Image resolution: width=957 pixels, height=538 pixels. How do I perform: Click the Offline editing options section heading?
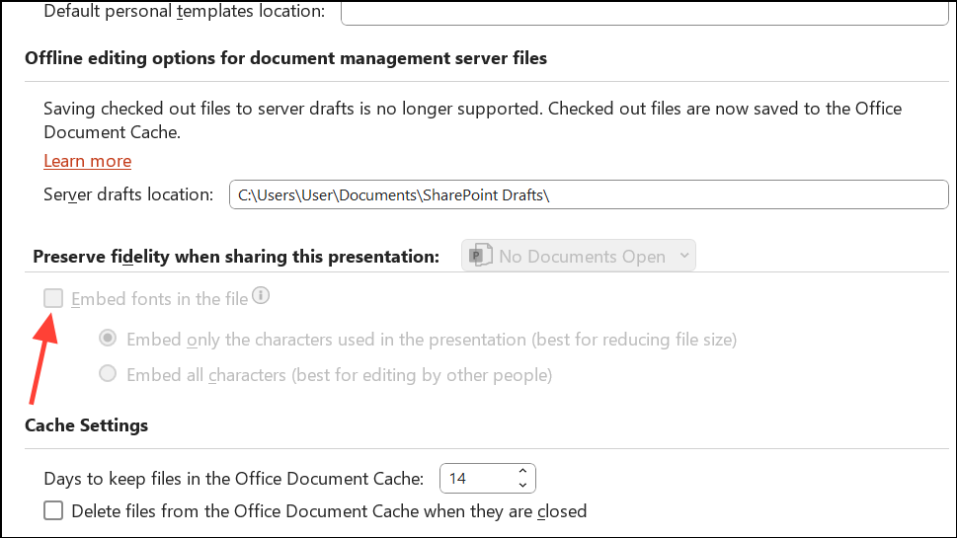(x=285, y=58)
